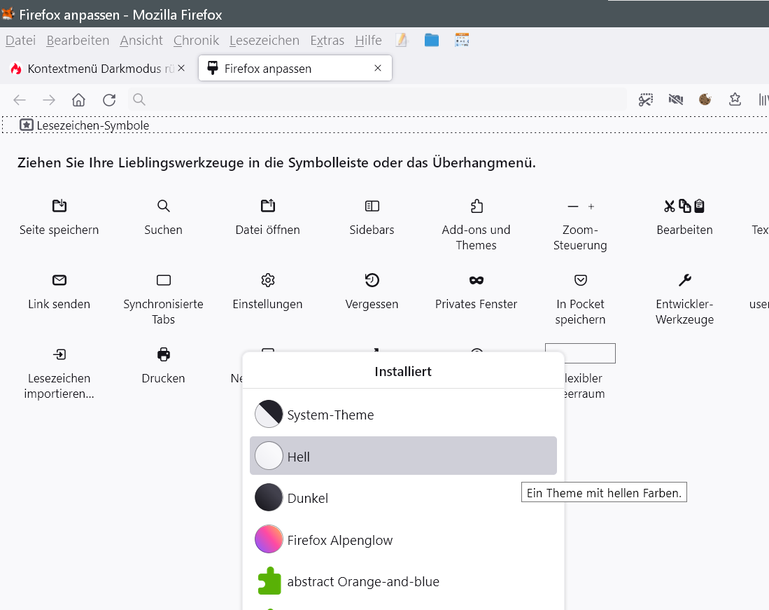The image size is (769, 610).
Task: Click the home button in navigation bar
Action: pos(78,100)
